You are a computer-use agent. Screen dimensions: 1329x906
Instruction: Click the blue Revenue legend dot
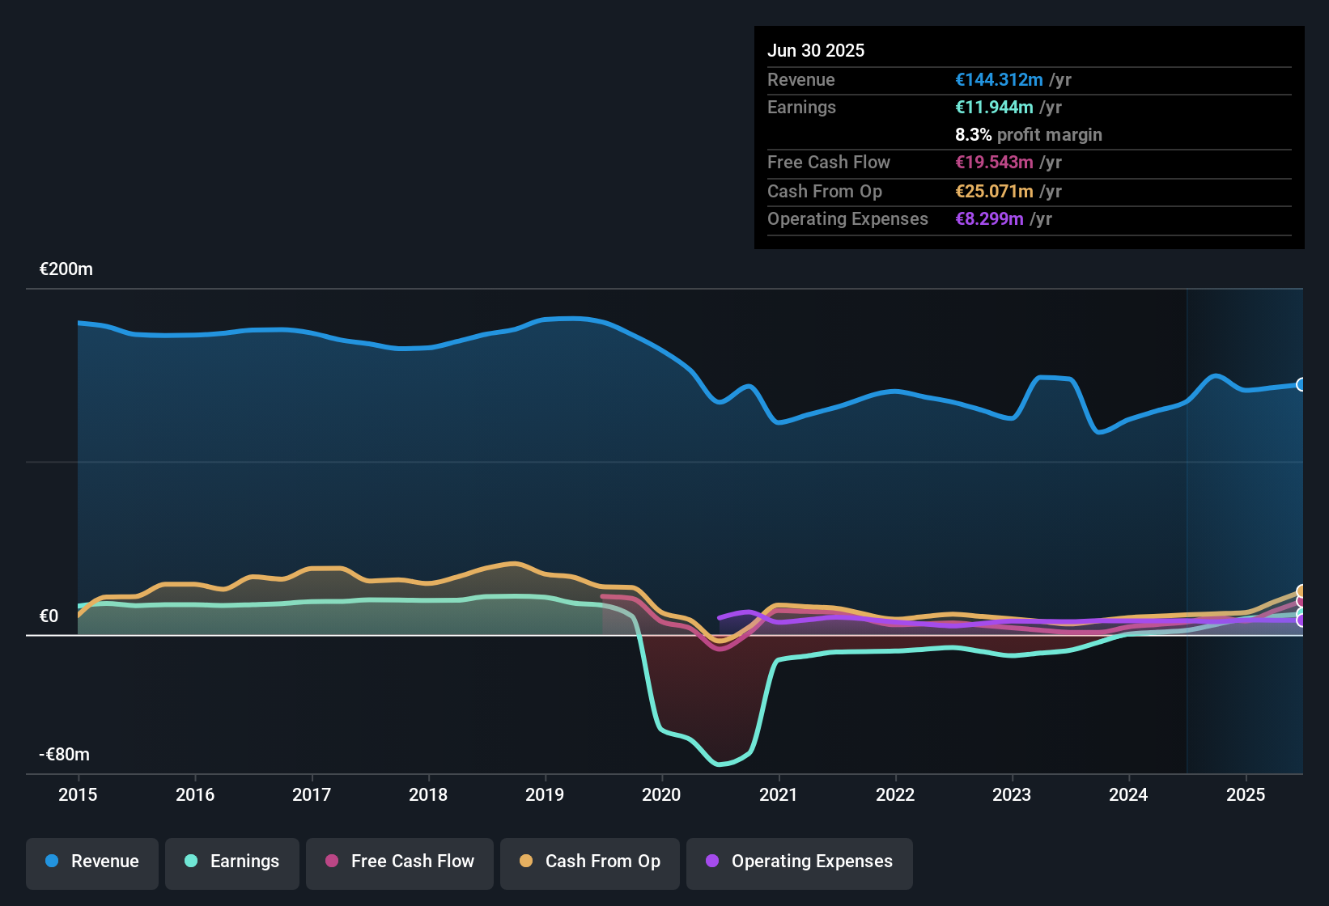[x=50, y=862]
